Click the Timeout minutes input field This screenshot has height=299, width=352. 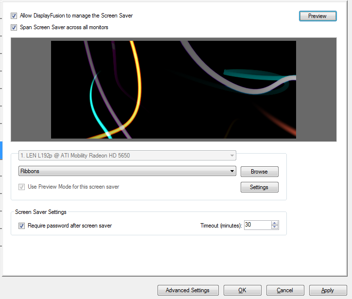click(257, 225)
